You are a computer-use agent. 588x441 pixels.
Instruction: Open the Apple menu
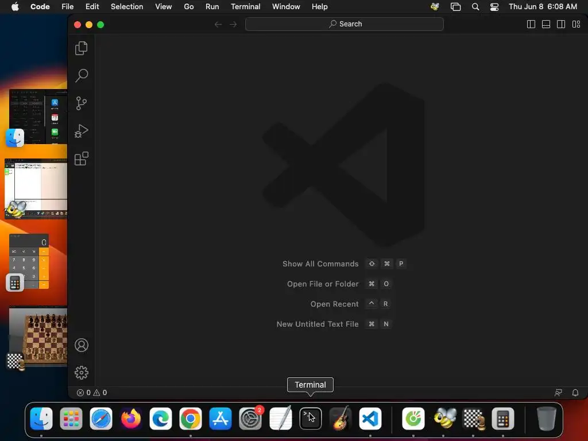pos(15,7)
